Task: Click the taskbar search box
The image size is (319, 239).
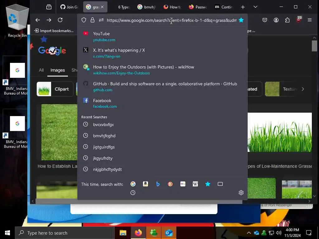Action: point(64,233)
